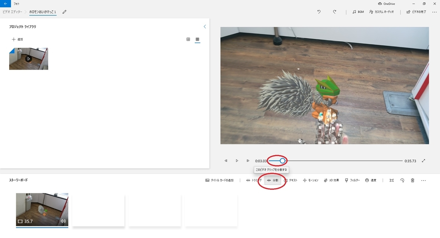The width and height of the screenshot is (440, 238).
Task: Open the ビデオ エディター breadcrumb link
Action: click(12, 12)
